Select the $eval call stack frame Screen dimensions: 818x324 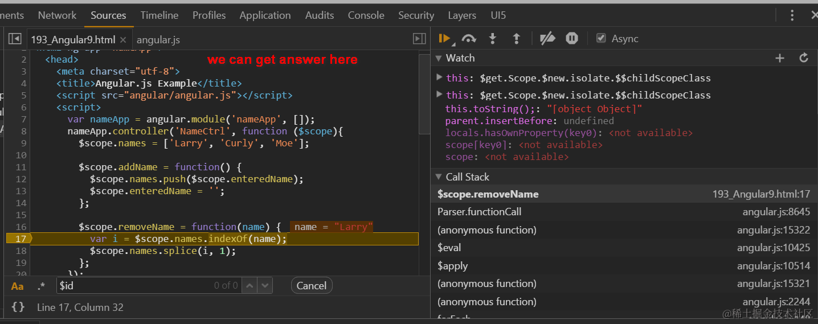[624, 248]
